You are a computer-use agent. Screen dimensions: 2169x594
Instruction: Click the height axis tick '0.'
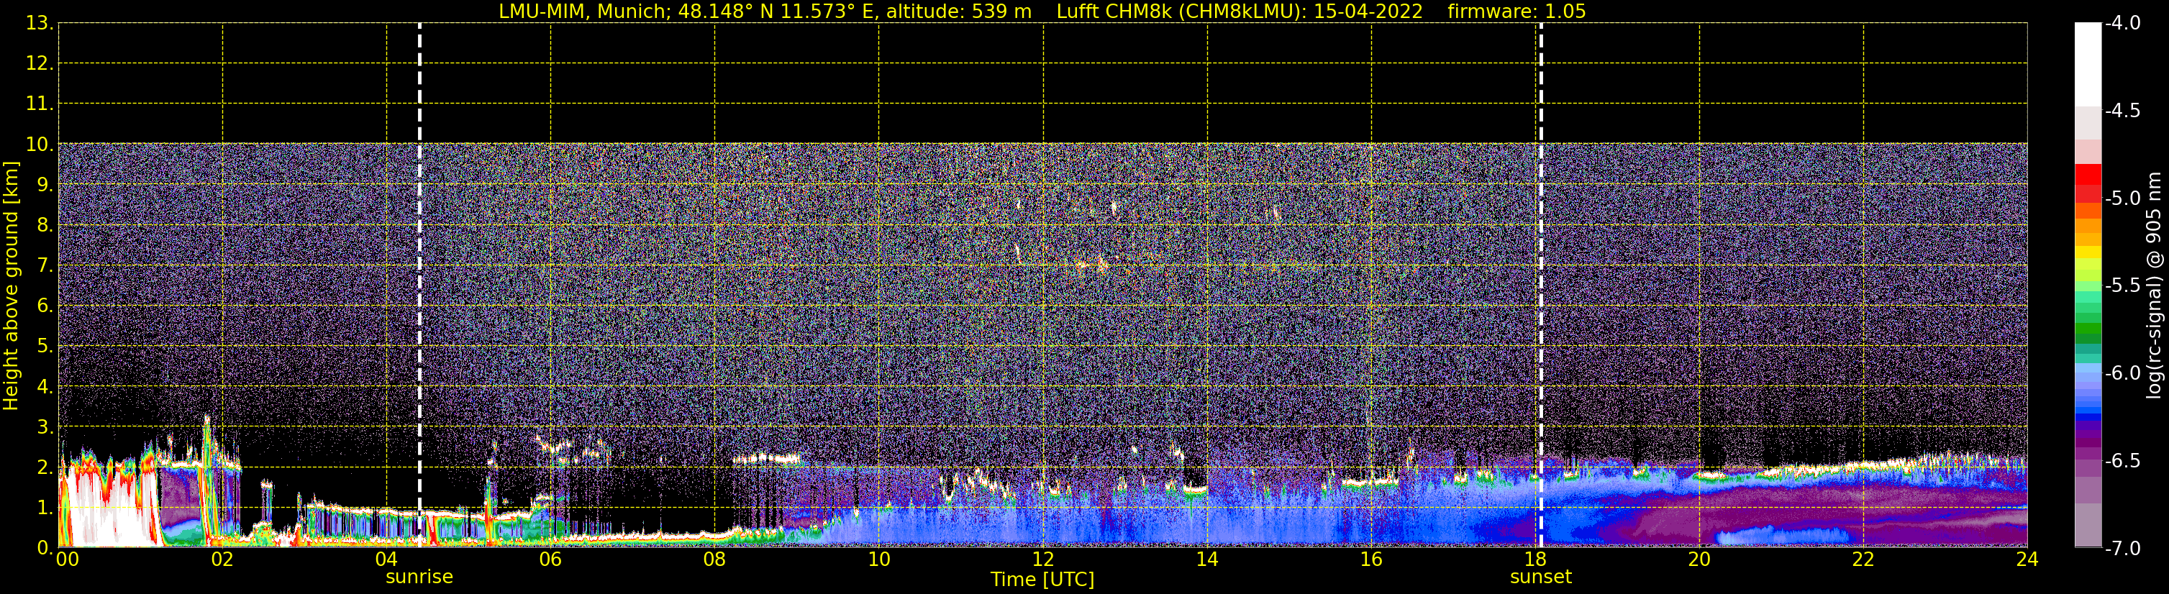tap(45, 548)
